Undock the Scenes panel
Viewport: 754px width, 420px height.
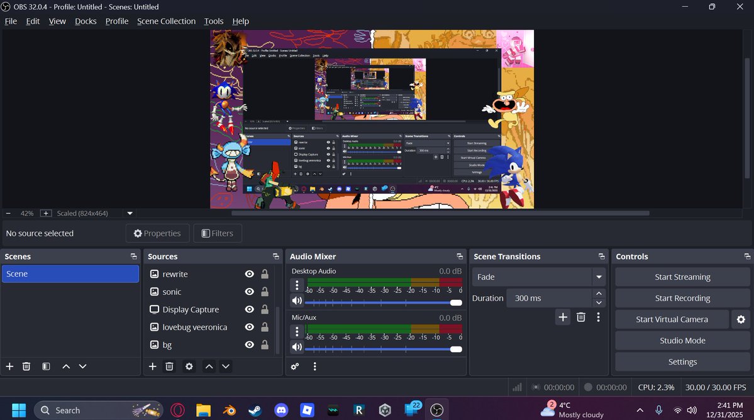tap(134, 256)
